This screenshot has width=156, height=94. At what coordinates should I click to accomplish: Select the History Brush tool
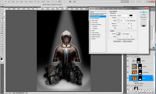pos(2,29)
